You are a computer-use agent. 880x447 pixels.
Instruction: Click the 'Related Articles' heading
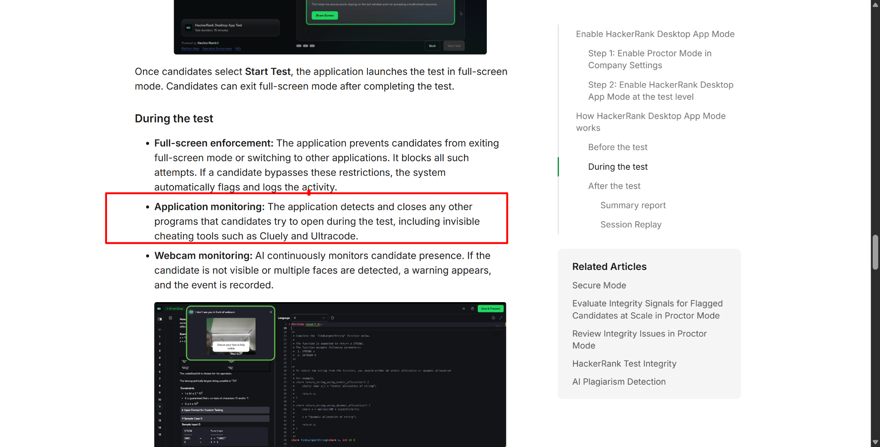(609, 266)
